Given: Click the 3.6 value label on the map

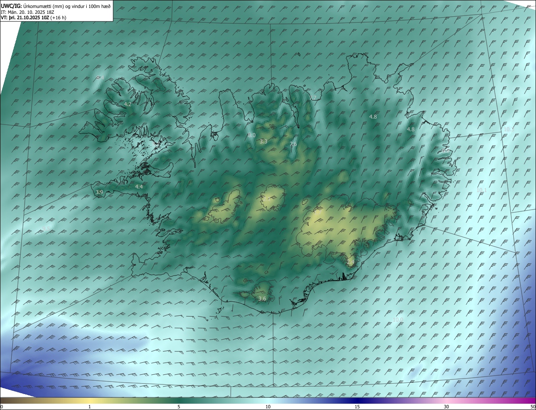Looking at the screenshot, I should click(x=262, y=298).
